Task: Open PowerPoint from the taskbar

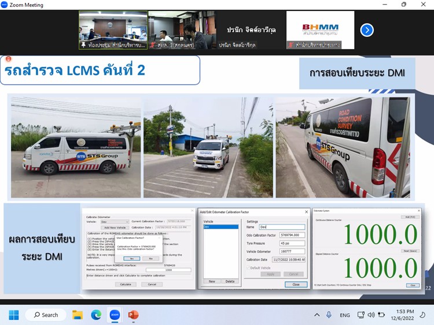Action: click(133, 315)
